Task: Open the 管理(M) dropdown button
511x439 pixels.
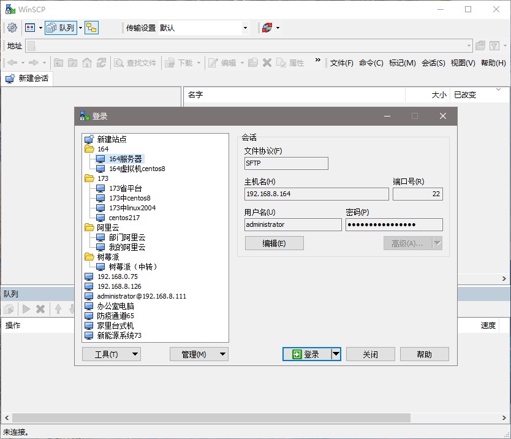Action: coord(199,354)
